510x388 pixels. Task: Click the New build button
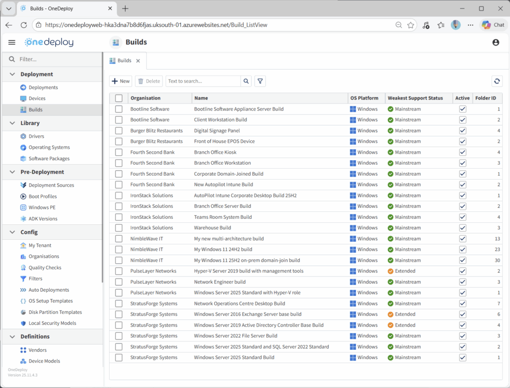(x=121, y=81)
